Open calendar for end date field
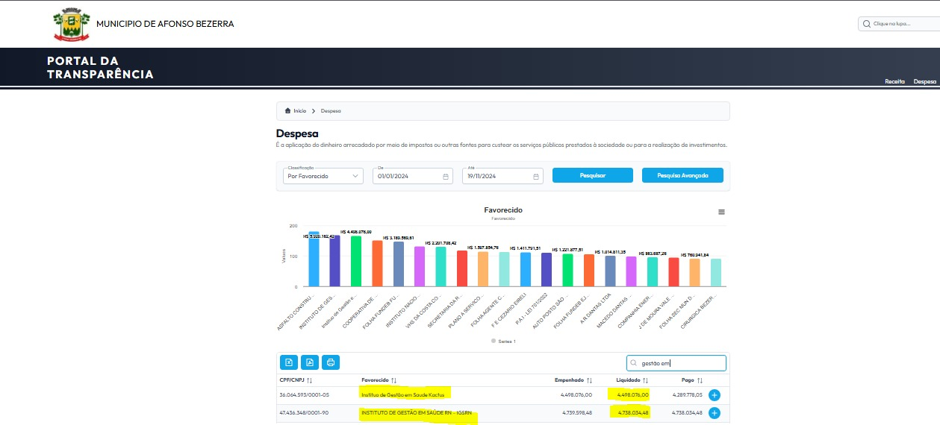940x425 pixels. [536, 177]
